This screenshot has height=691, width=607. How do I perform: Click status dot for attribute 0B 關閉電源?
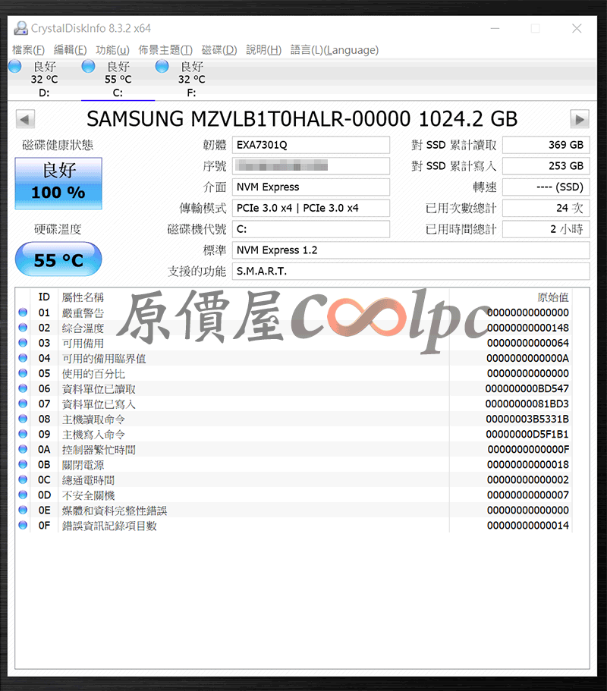pyautogui.click(x=23, y=464)
